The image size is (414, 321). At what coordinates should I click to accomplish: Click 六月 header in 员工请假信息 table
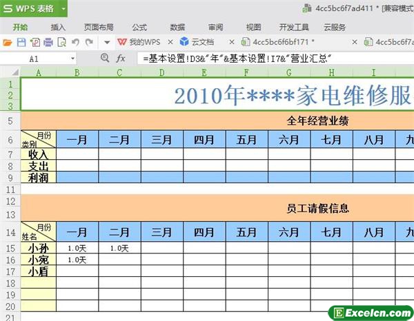click(x=289, y=231)
